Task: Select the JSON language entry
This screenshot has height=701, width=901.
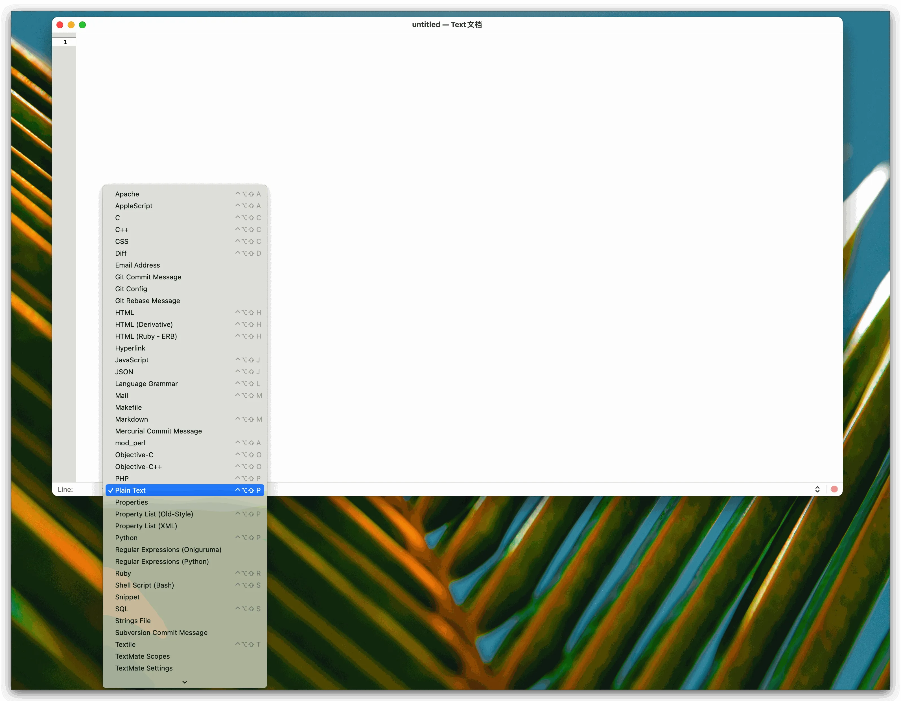Action: pos(124,372)
